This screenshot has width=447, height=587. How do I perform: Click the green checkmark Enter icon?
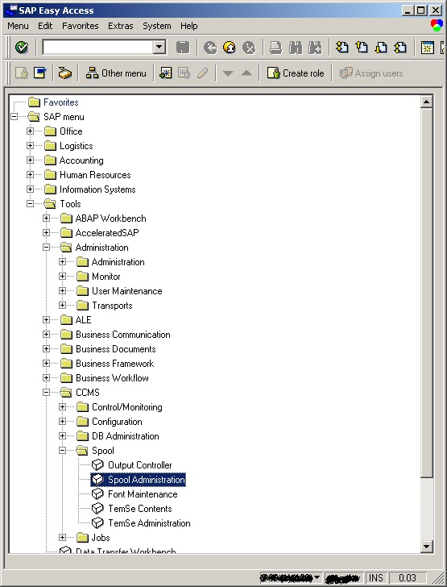[x=22, y=48]
